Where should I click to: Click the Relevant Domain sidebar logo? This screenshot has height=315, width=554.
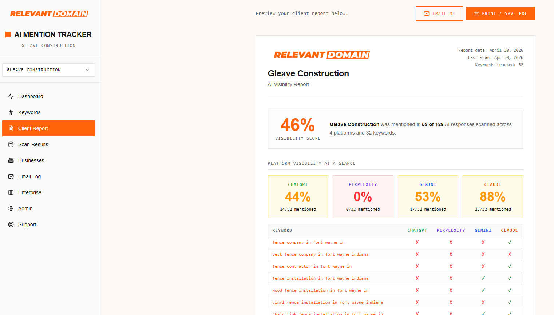tap(49, 14)
